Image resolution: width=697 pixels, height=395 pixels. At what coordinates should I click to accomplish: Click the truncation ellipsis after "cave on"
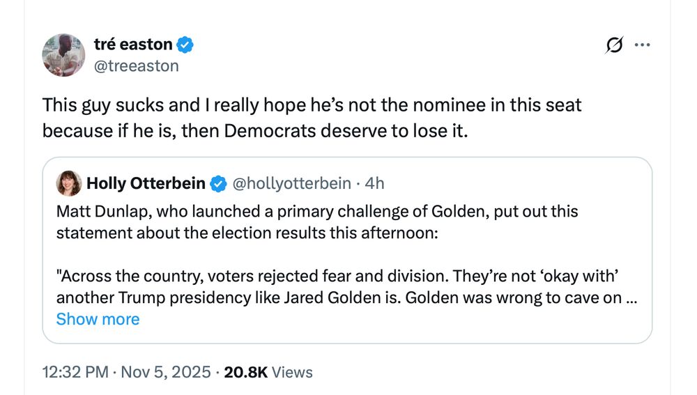632,297
